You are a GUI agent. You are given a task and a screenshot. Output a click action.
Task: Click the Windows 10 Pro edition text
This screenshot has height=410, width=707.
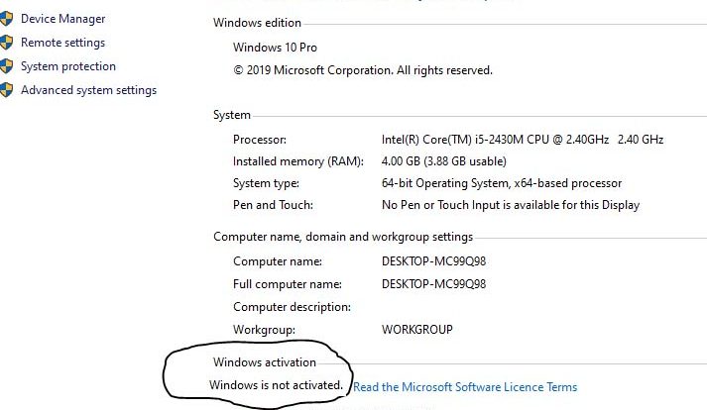[275, 48]
